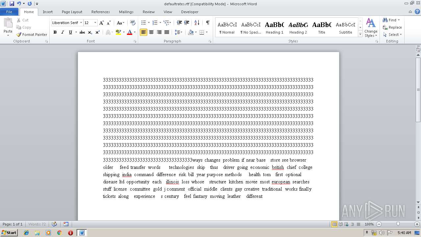The height and width of the screenshot is (237, 421).
Task: Launch Internet Explorer from taskbar
Action: (x=26, y=233)
